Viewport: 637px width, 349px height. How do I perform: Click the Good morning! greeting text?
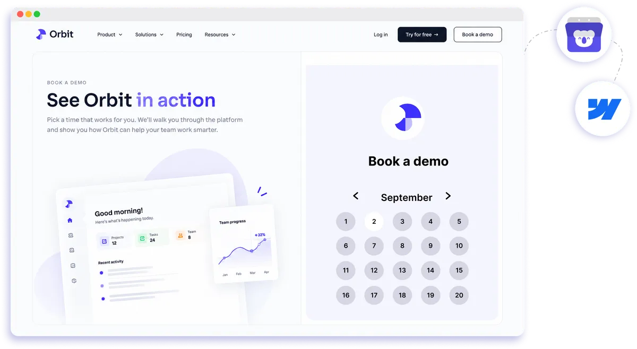[119, 212]
